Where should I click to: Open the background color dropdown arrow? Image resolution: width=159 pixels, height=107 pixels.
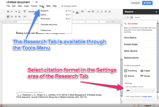click(x=85, y=12)
